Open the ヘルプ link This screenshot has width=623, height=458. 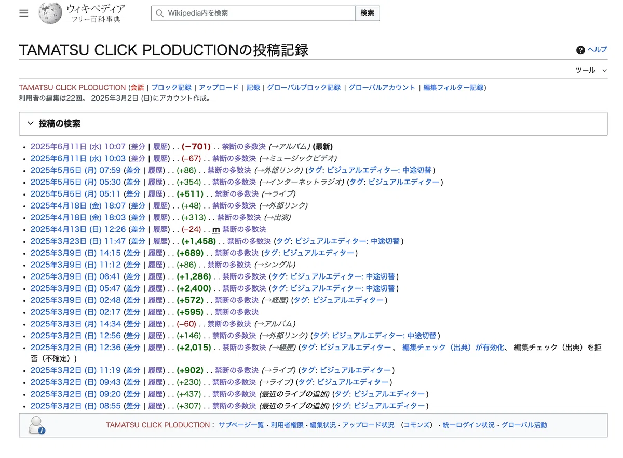597,50
